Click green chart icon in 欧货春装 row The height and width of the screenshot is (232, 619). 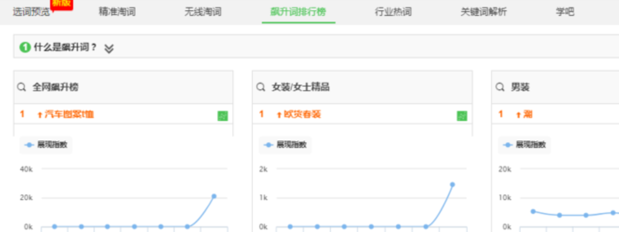pos(462,116)
